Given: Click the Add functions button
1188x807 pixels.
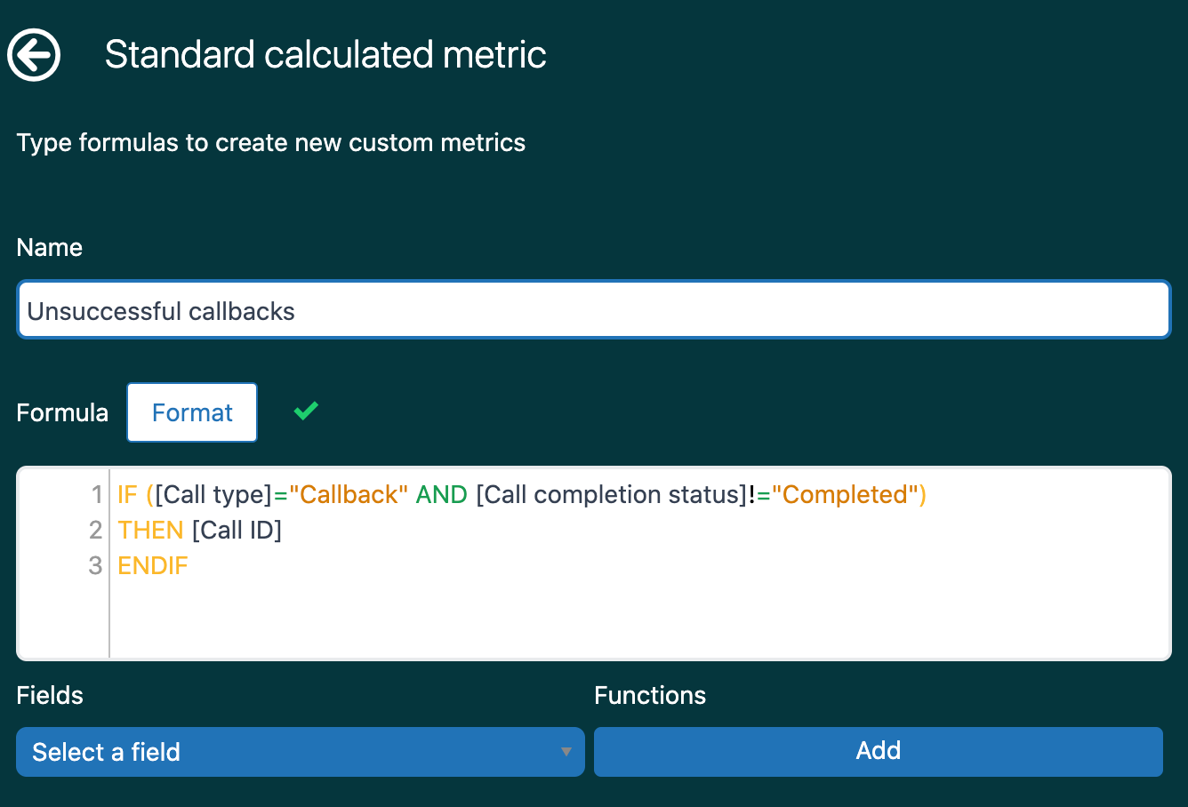Looking at the screenshot, I should pyautogui.click(x=878, y=751).
